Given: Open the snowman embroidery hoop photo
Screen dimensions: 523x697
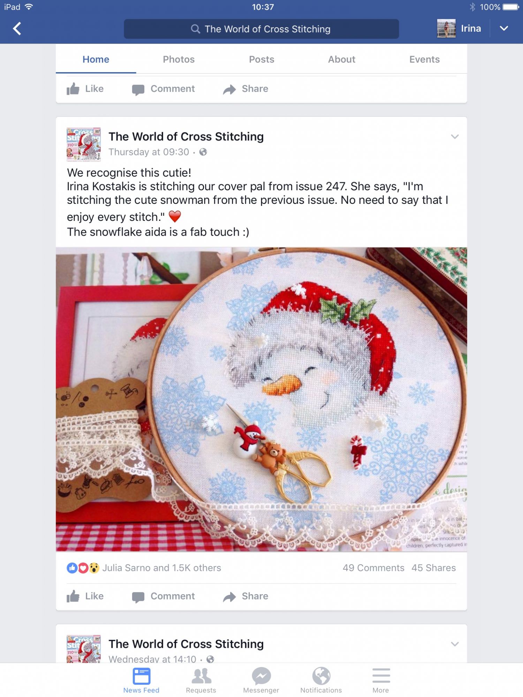Looking at the screenshot, I should click(x=261, y=399).
